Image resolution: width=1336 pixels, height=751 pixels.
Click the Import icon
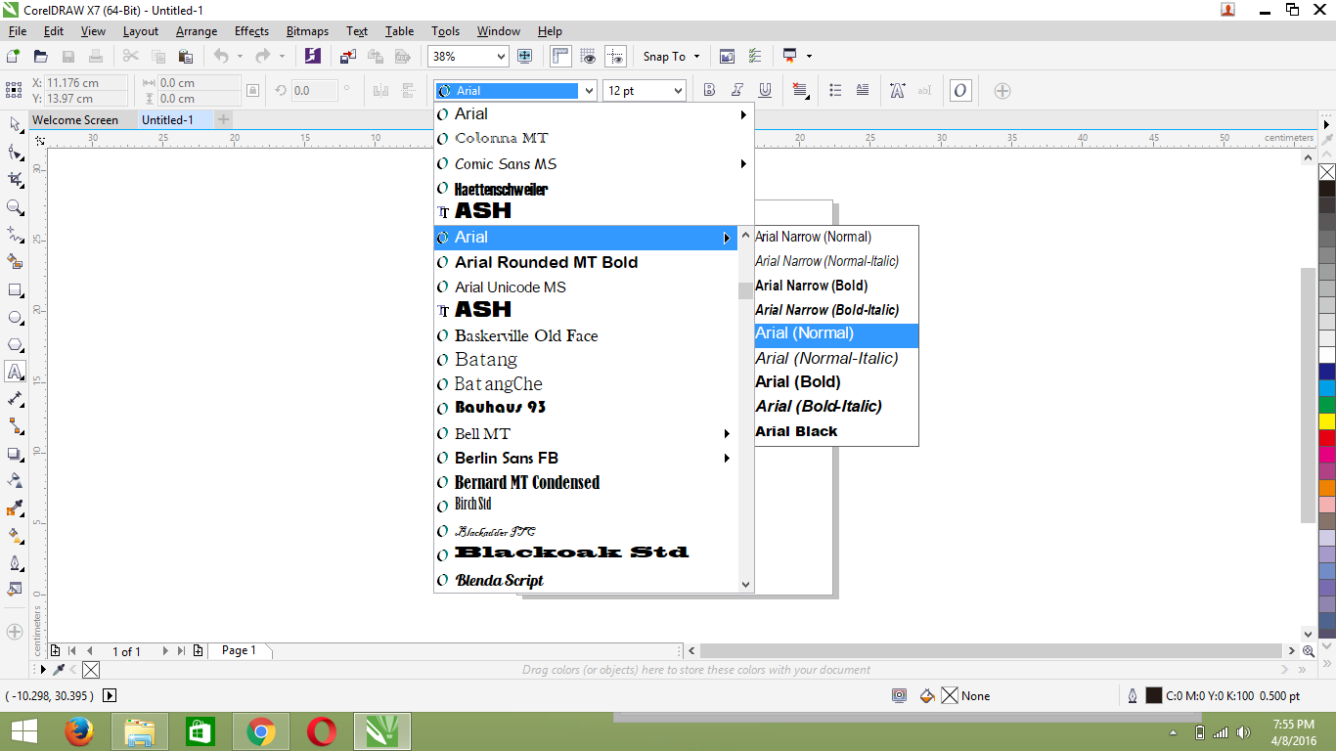point(347,57)
